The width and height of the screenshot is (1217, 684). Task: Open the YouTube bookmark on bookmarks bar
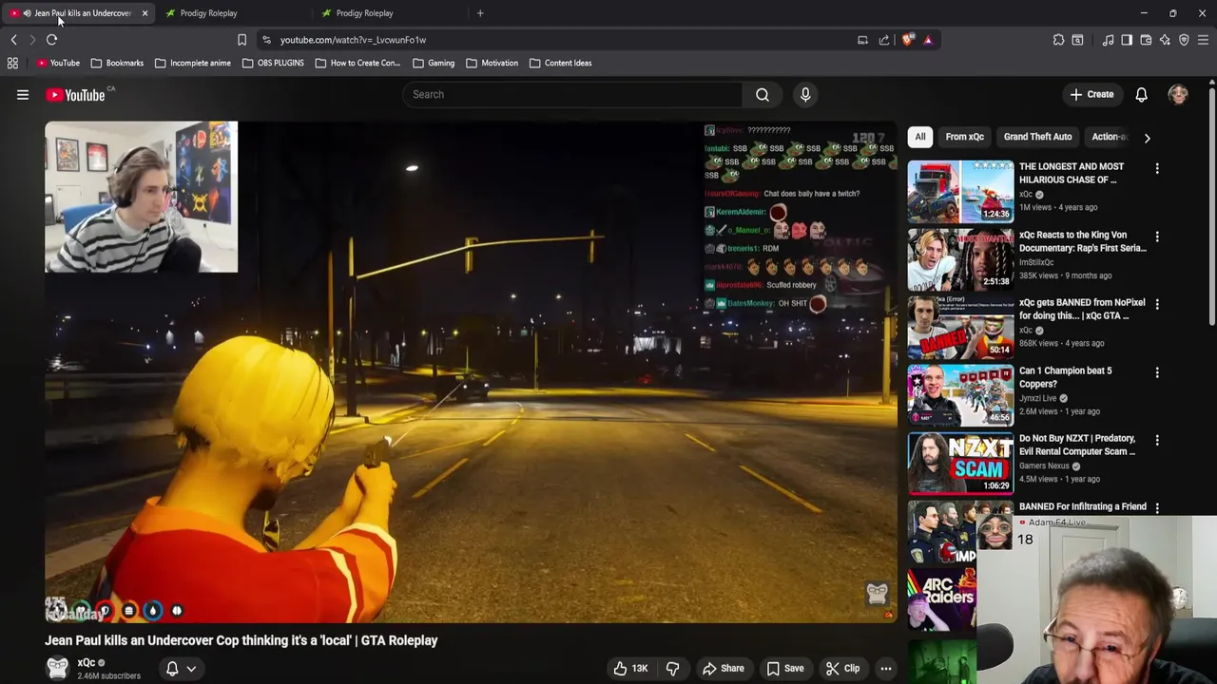click(58, 63)
